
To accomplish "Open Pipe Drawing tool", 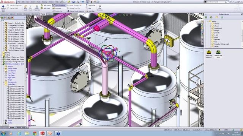I will click(100, 8).
